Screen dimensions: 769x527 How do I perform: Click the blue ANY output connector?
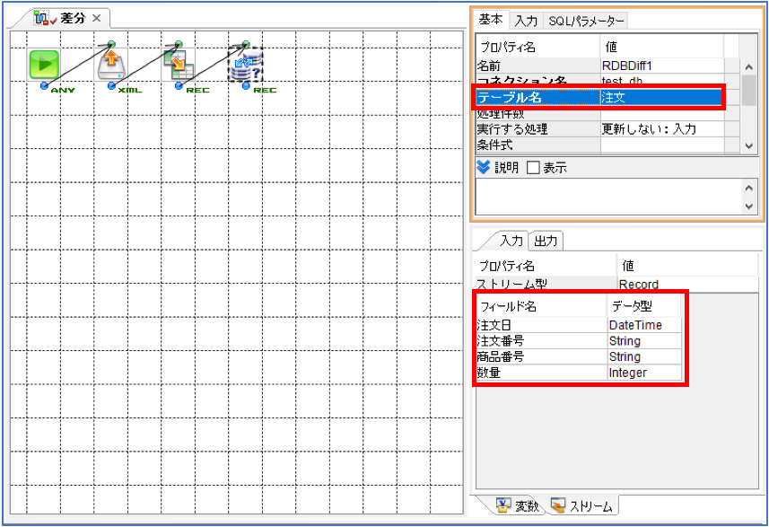tap(45, 86)
